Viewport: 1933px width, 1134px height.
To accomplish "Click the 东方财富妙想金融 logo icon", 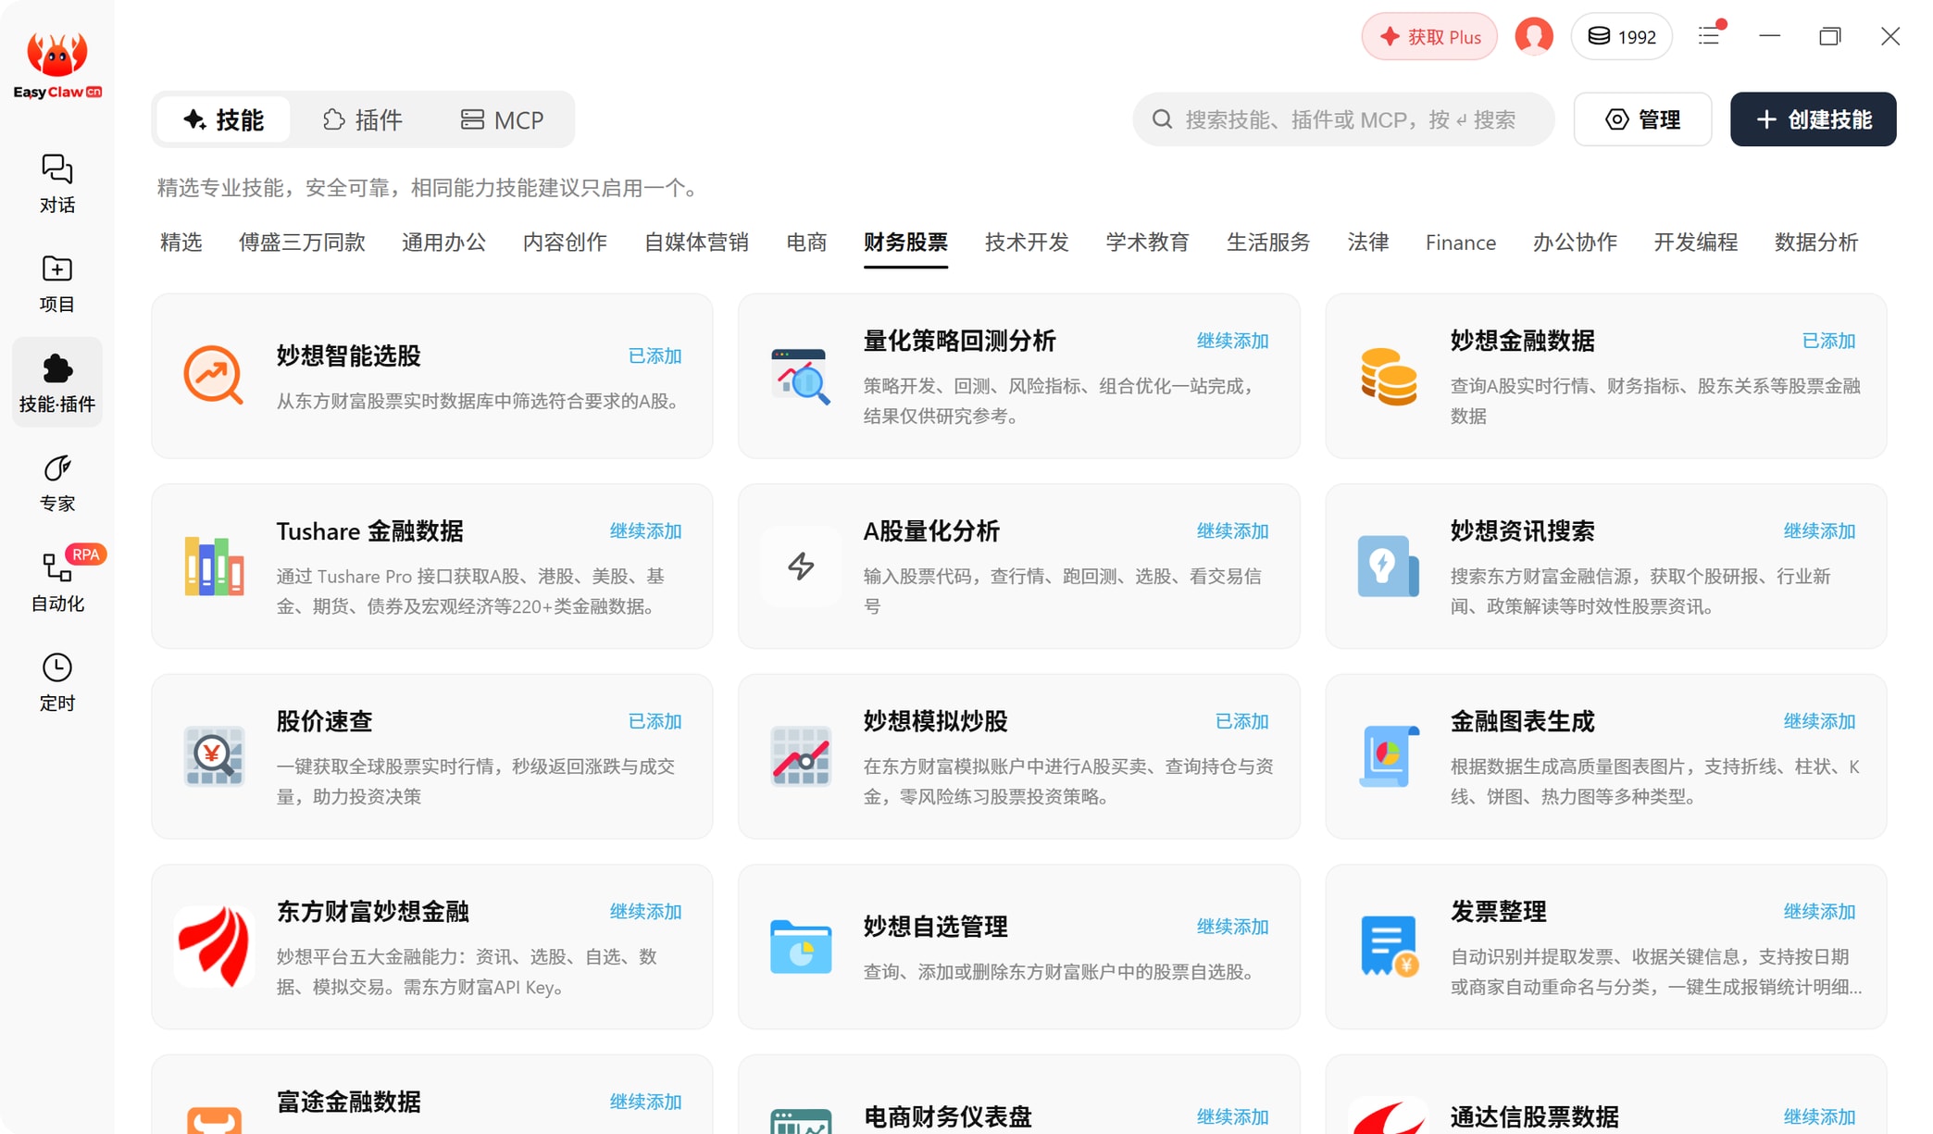I will coord(213,946).
